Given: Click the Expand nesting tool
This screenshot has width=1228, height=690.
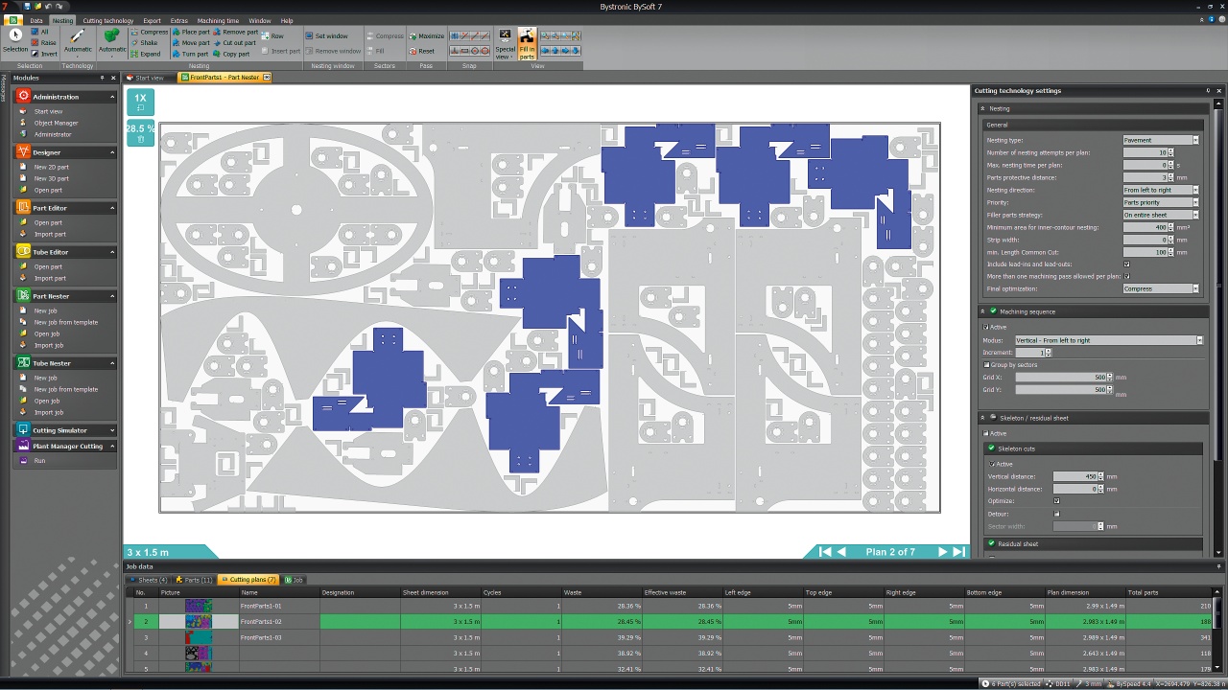Looking at the screenshot, I should [x=146, y=54].
